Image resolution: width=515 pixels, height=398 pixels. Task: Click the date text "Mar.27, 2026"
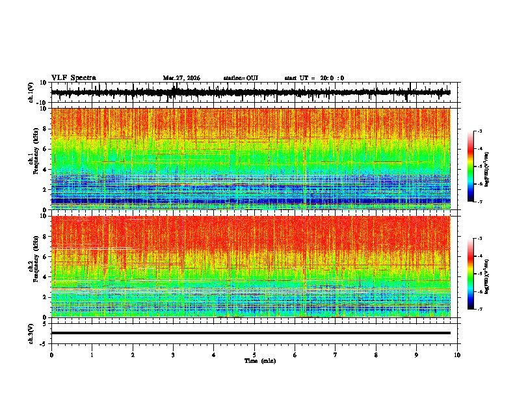(x=181, y=78)
